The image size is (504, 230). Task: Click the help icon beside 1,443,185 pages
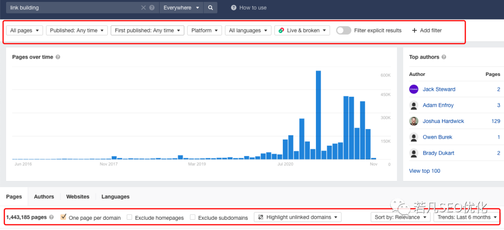51,217
